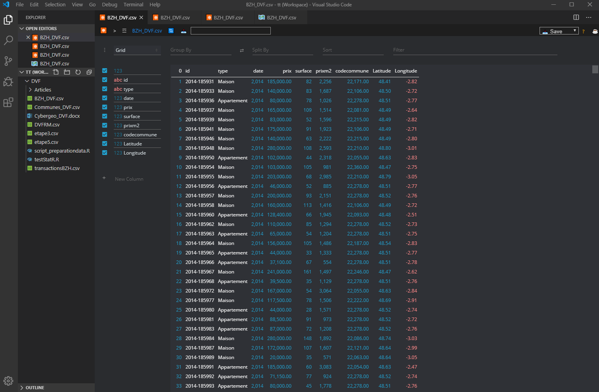The height and width of the screenshot is (392, 599).
Task: Open the Grid view type dropdown
Action: 137,50
